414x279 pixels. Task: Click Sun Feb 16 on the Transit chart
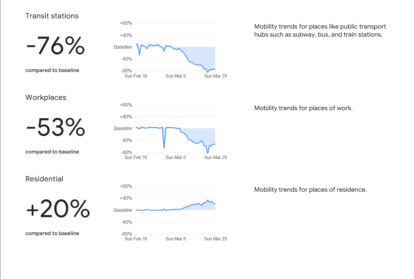point(136,76)
